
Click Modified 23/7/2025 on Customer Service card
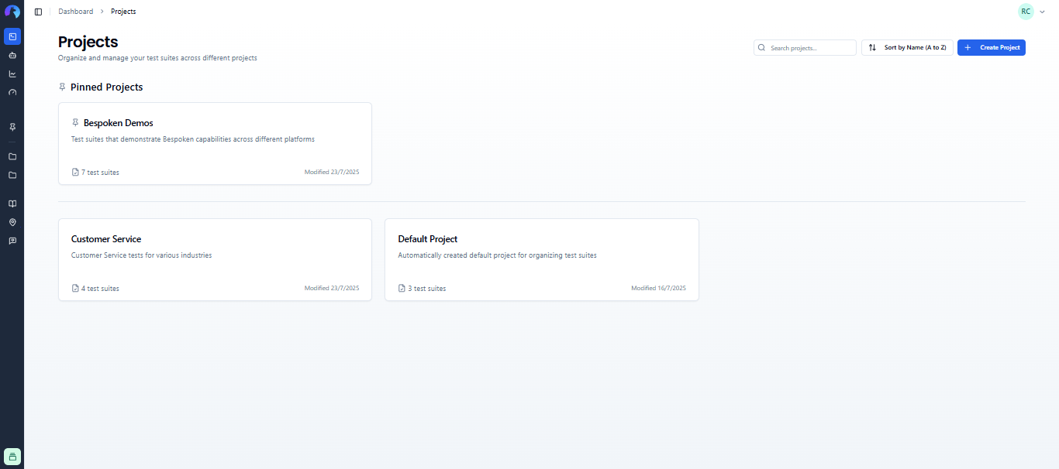coord(332,288)
